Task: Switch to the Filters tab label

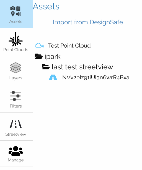Action: (x=16, y=106)
